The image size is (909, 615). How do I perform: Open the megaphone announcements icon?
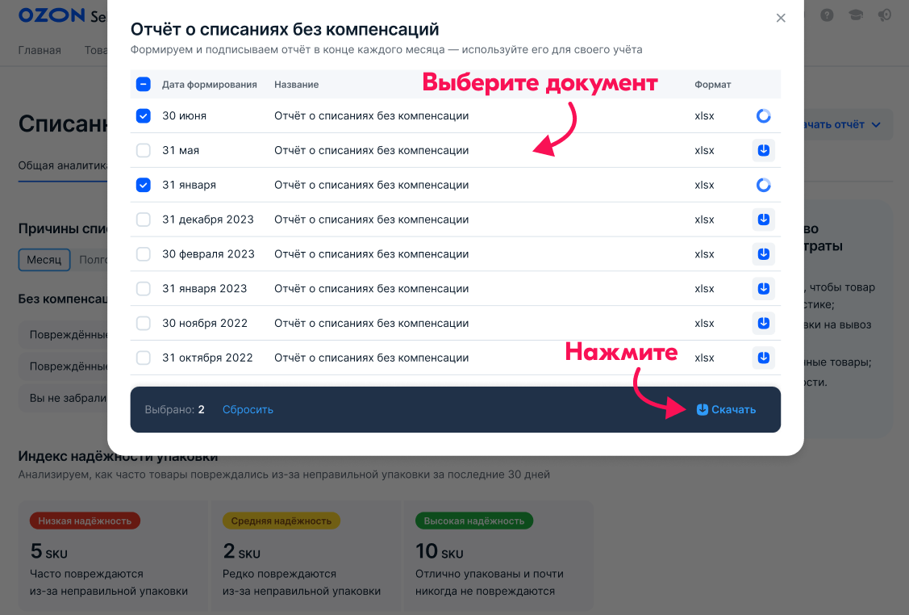884,15
